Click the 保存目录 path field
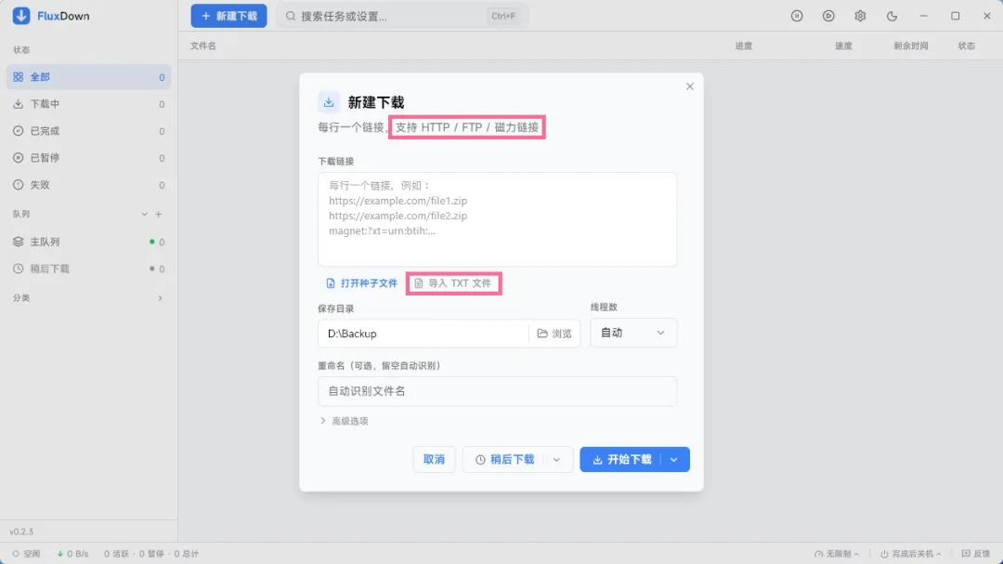Image resolution: width=1003 pixels, height=564 pixels. coord(423,334)
